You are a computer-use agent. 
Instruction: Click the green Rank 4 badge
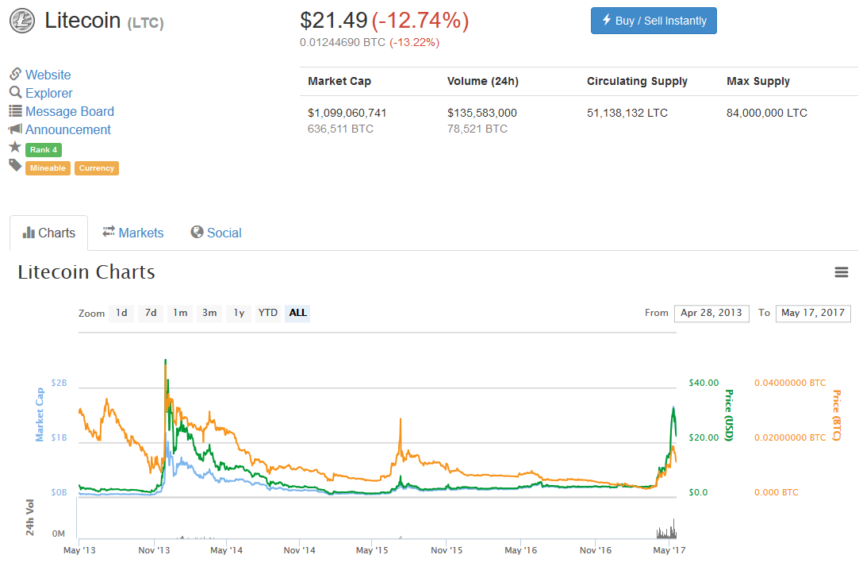[44, 150]
